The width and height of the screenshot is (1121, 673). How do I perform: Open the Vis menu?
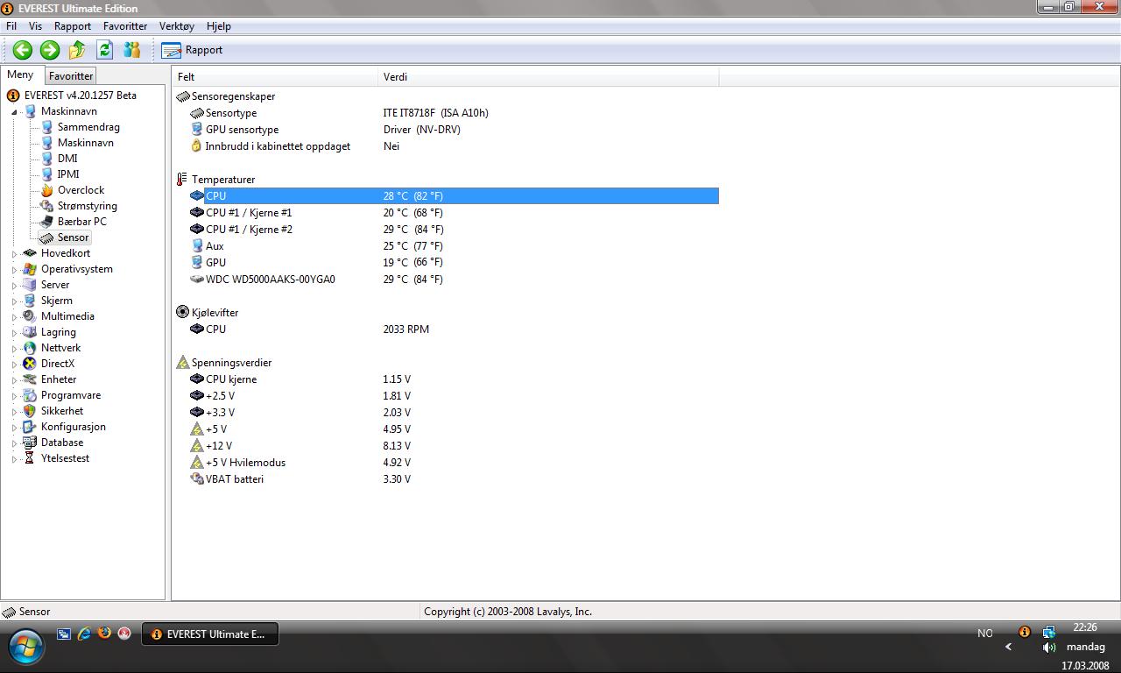click(x=35, y=26)
